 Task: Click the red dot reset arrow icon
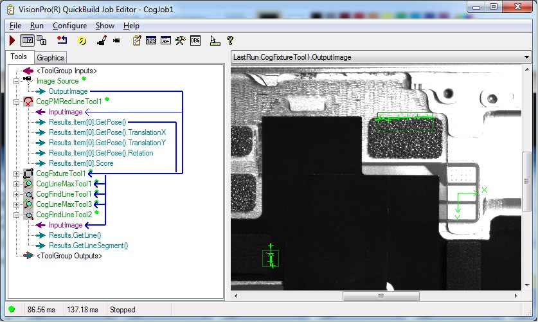tap(62, 40)
